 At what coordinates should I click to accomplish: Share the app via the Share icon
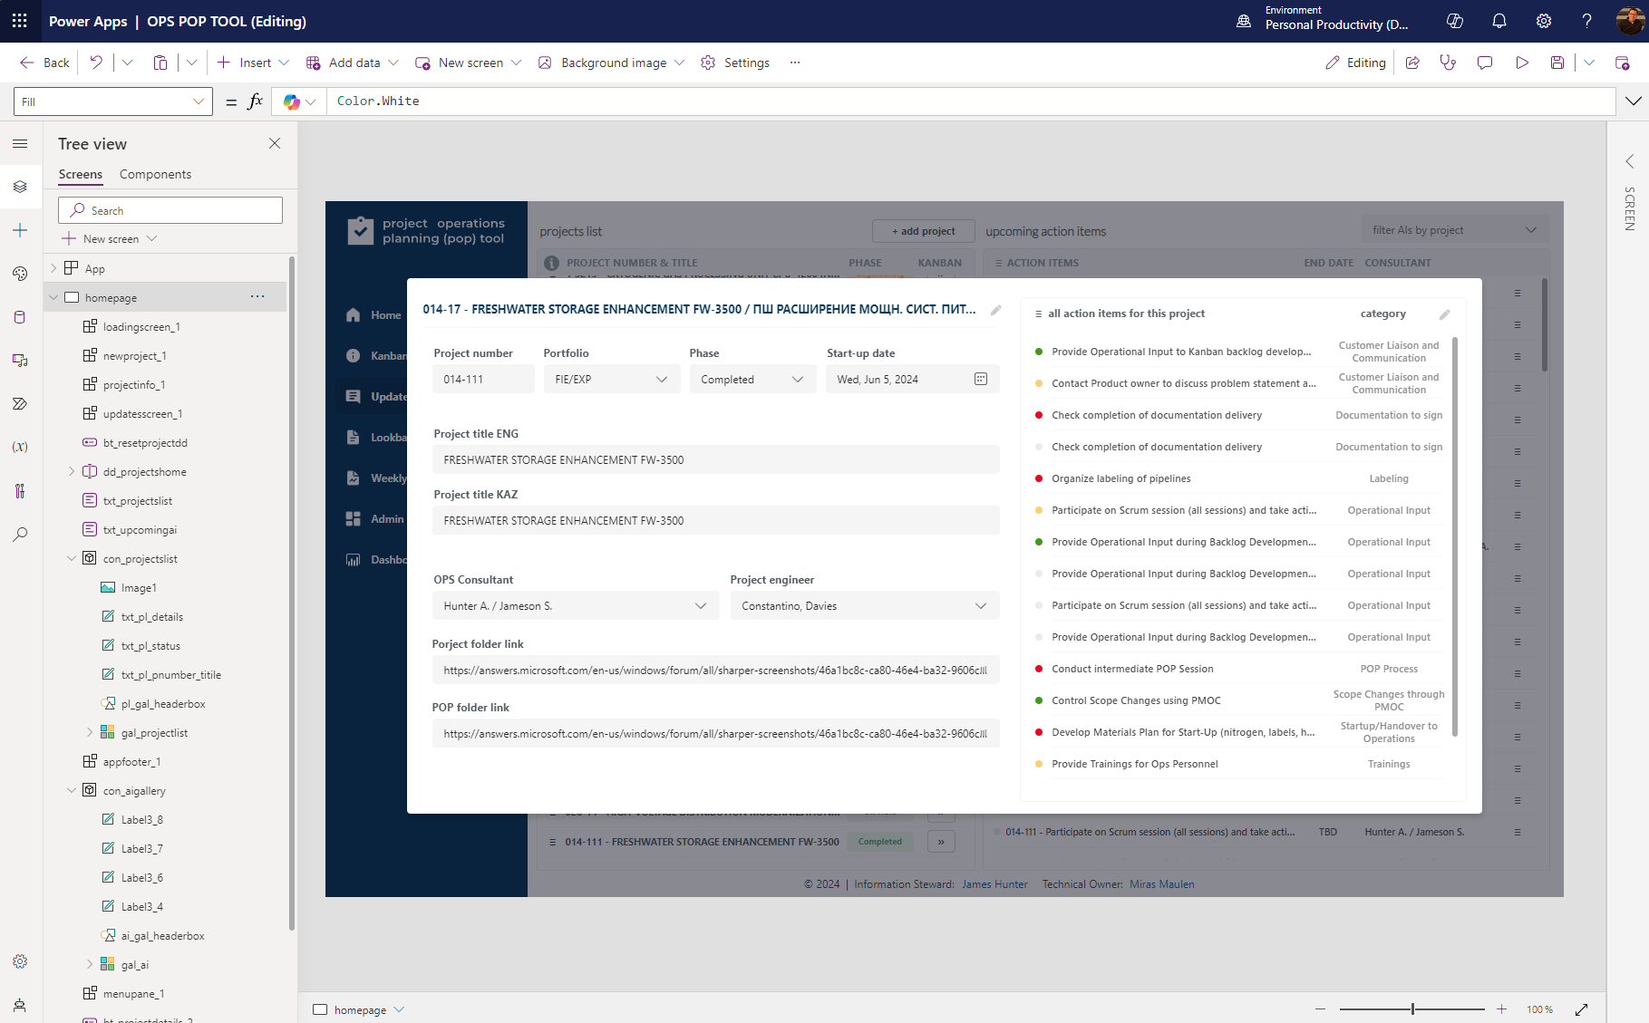(x=1411, y=63)
